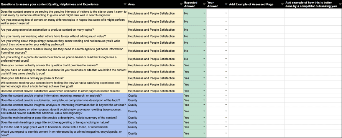Open Your Answer dropdown for extensive automation row
Viewport: 342px width, 138px height.
coord(226,30)
